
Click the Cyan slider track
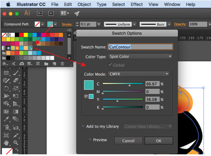click(x=123, y=84)
